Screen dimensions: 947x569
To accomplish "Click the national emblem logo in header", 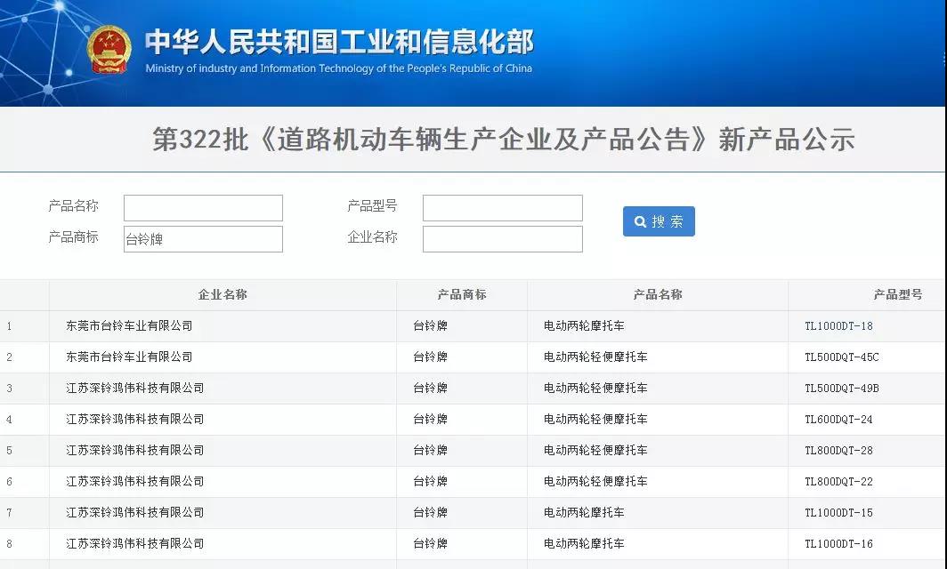I will click(109, 50).
